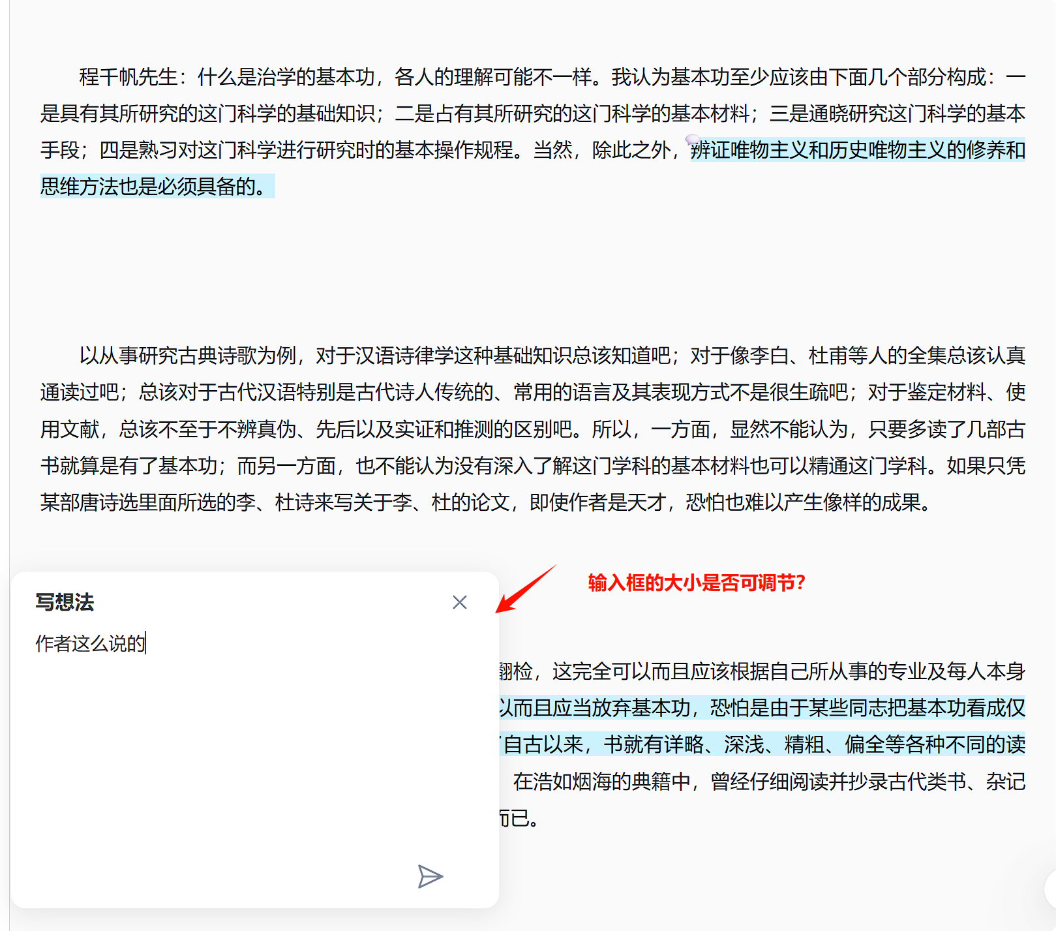Close the 写想法 thought panel

pyautogui.click(x=460, y=602)
